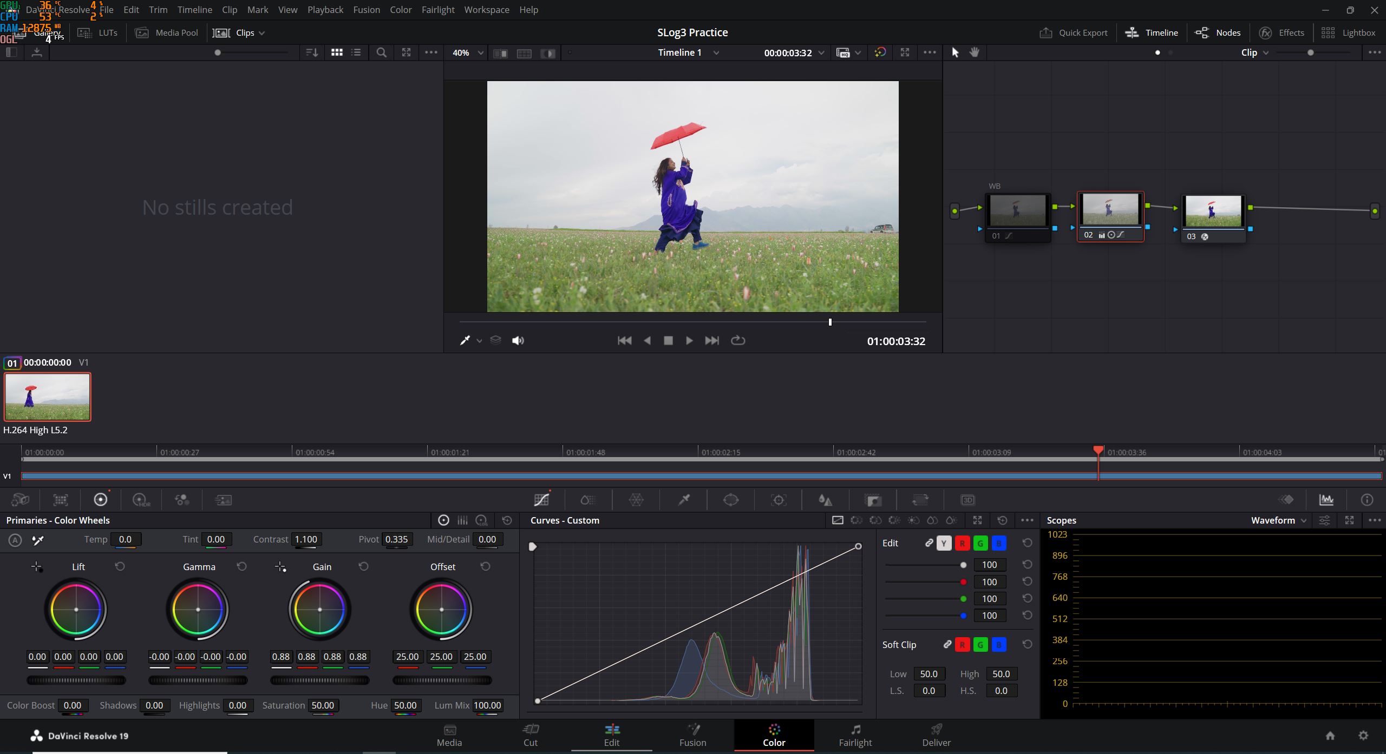1386x754 pixels.
Task: Toggle the LUTs panel button
Action: point(97,33)
